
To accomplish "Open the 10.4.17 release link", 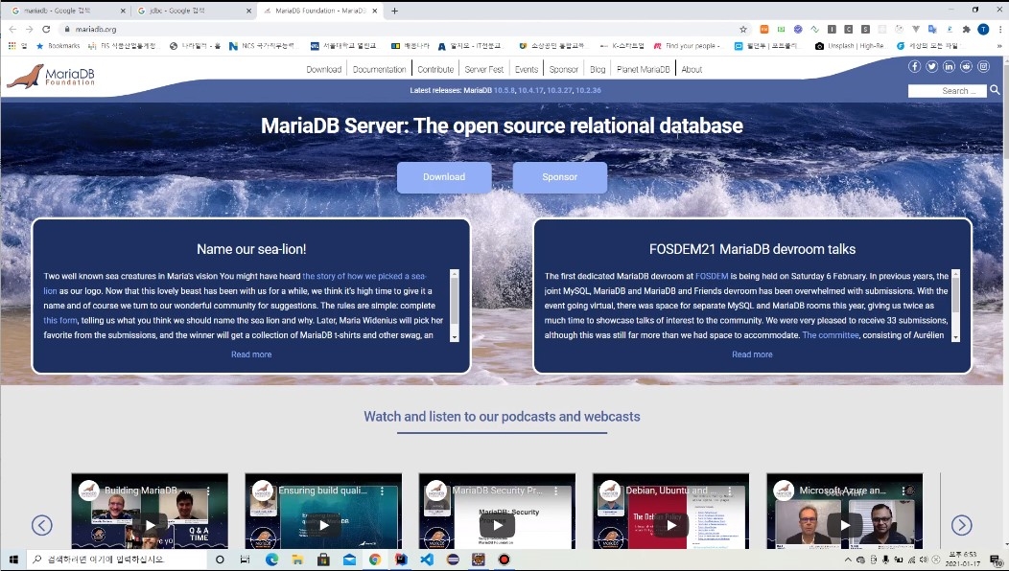I will coord(531,90).
